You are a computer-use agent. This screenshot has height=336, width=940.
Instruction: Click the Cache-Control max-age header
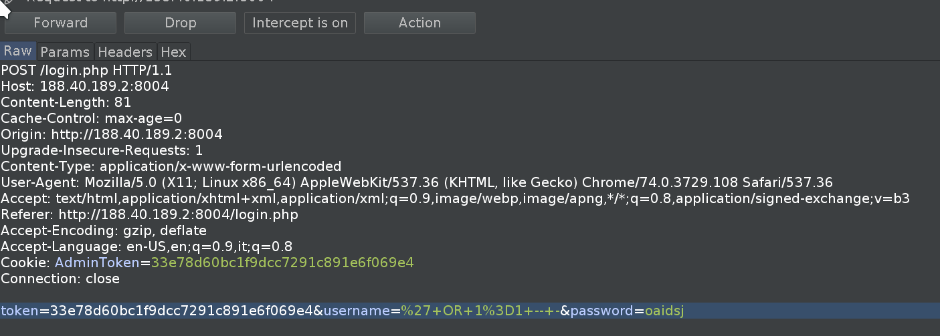pos(92,118)
